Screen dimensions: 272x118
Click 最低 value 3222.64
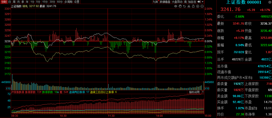coord(266,45)
